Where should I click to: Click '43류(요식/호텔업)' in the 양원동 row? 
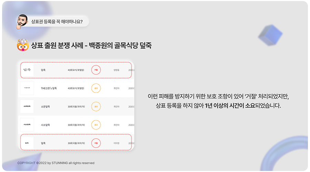(x=76, y=70)
